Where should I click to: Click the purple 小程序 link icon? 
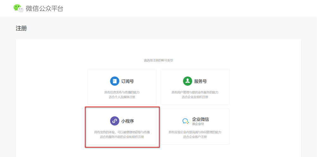tap(115, 121)
